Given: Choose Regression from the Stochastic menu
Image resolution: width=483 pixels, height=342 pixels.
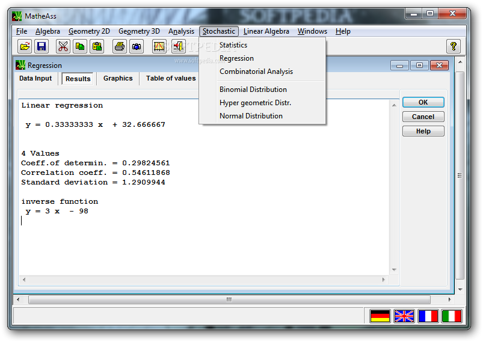Looking at the screenshot, I should (262, 58).
